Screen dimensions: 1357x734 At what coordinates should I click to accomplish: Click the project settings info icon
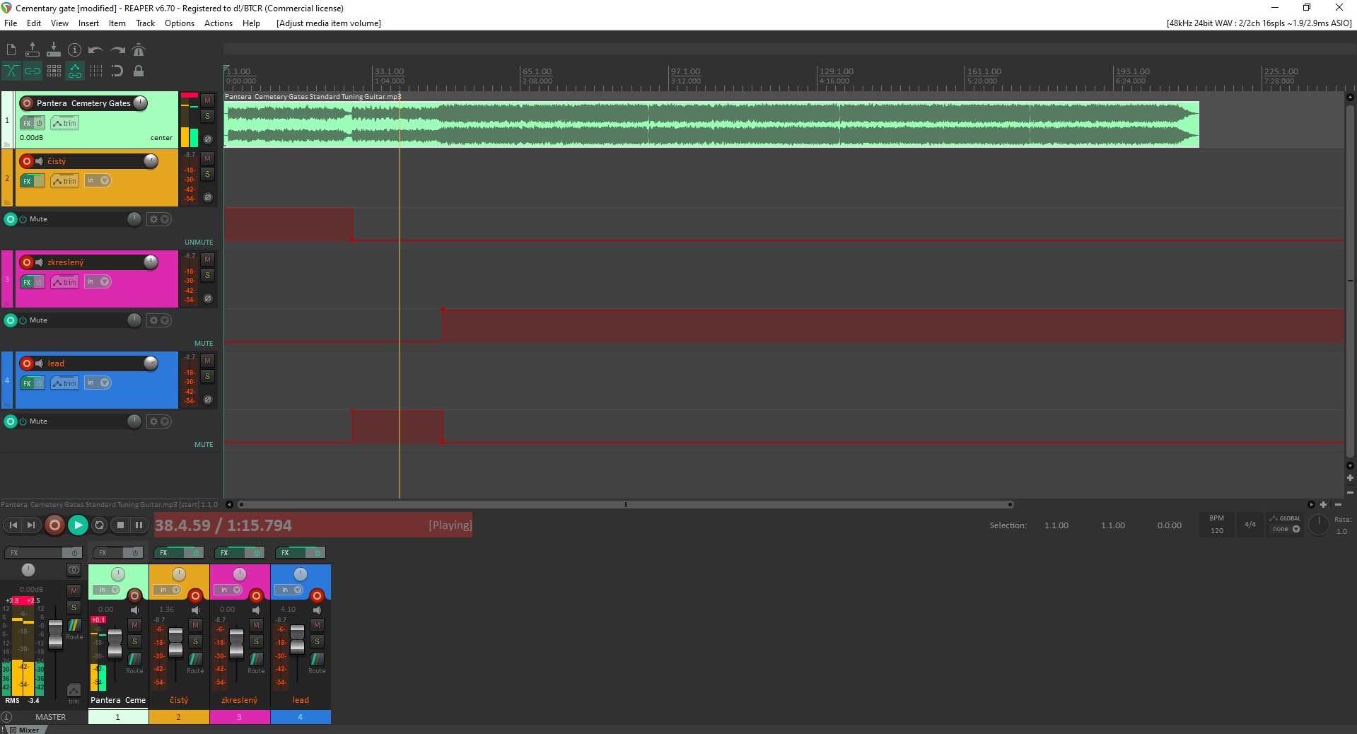tap(74, 50)
